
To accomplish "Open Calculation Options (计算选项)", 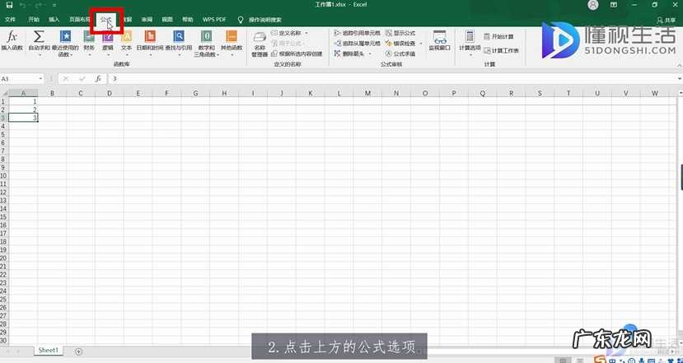I will tap(470, 43).
